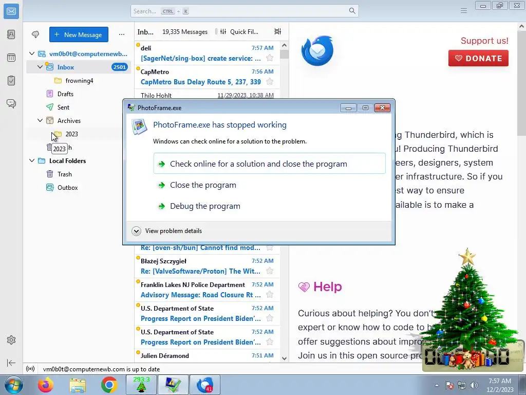Open the Sent folder
The image size is (526, 395).
pyautogui.click(x=79, y=107)
